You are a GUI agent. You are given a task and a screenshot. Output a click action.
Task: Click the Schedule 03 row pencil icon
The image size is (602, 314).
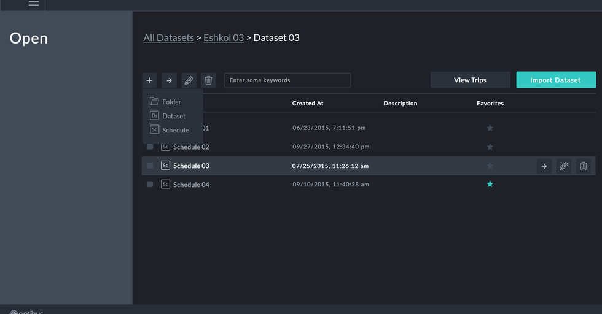coord(564,166)
